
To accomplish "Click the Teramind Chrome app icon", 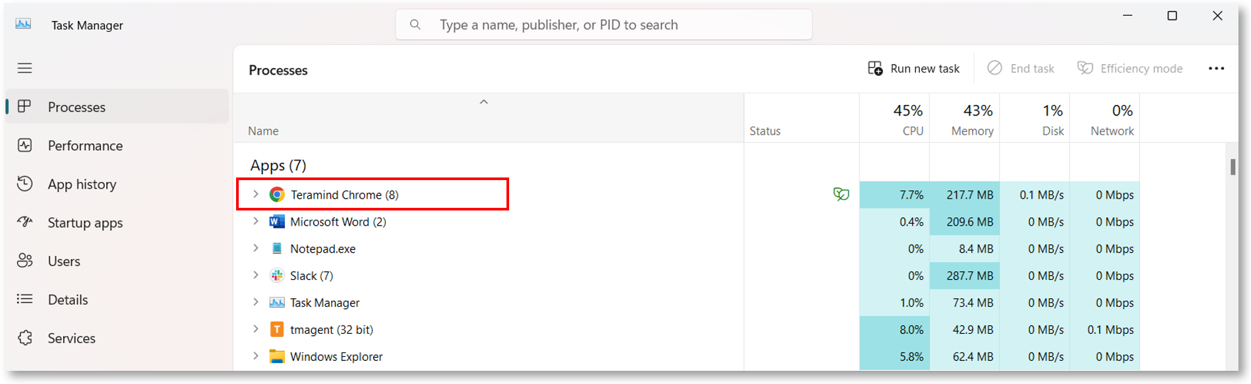I will (x=277, y=195).
